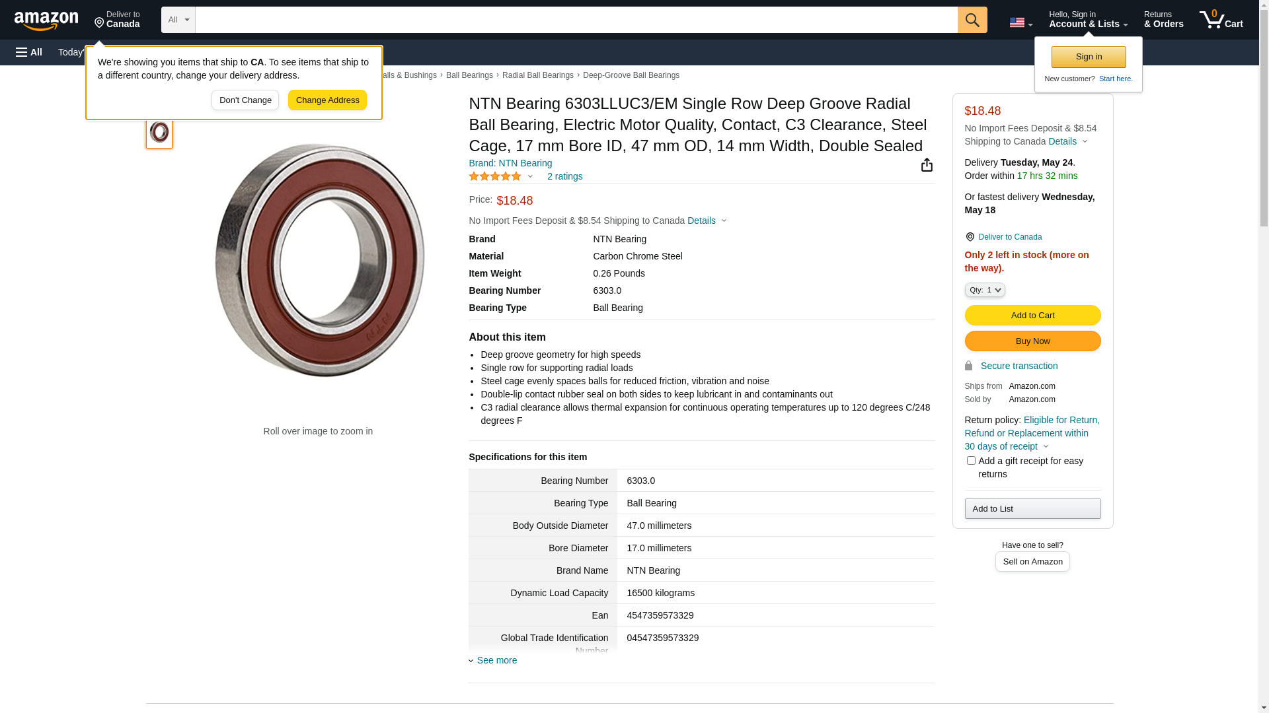Select the bearing product thumbnail
The width and height of the screenshot is (1269, 713).
pos(159,133)
